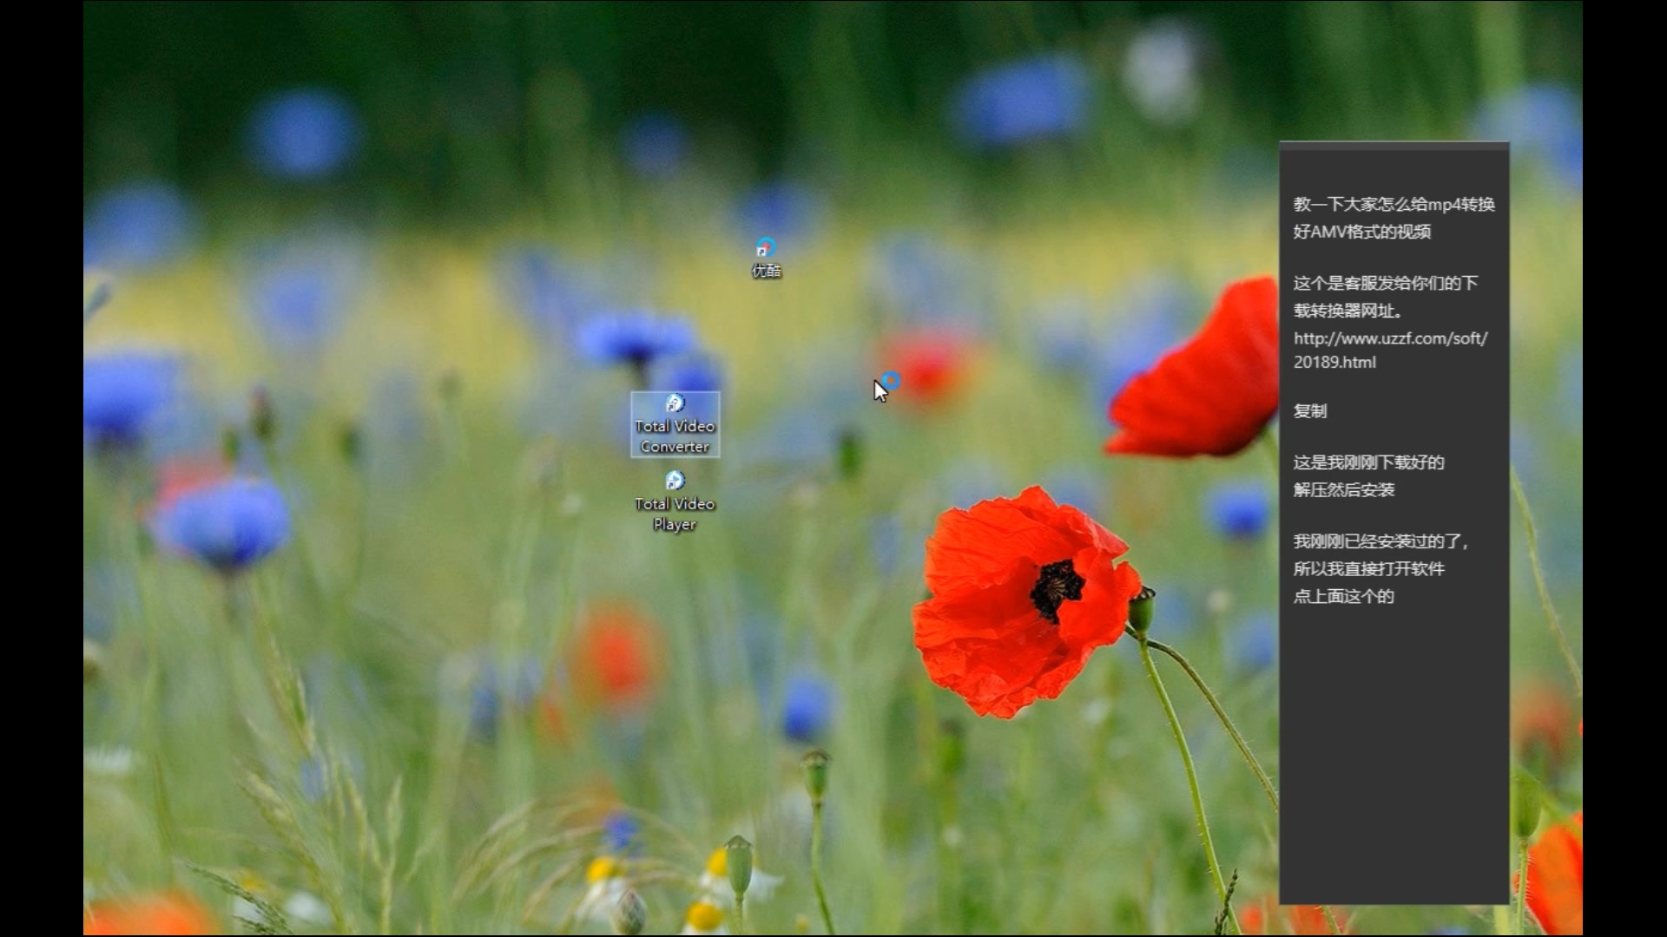1667x937 pixels.
Task: Place cursor in the note's first line about mp4
Action: 1394,205
